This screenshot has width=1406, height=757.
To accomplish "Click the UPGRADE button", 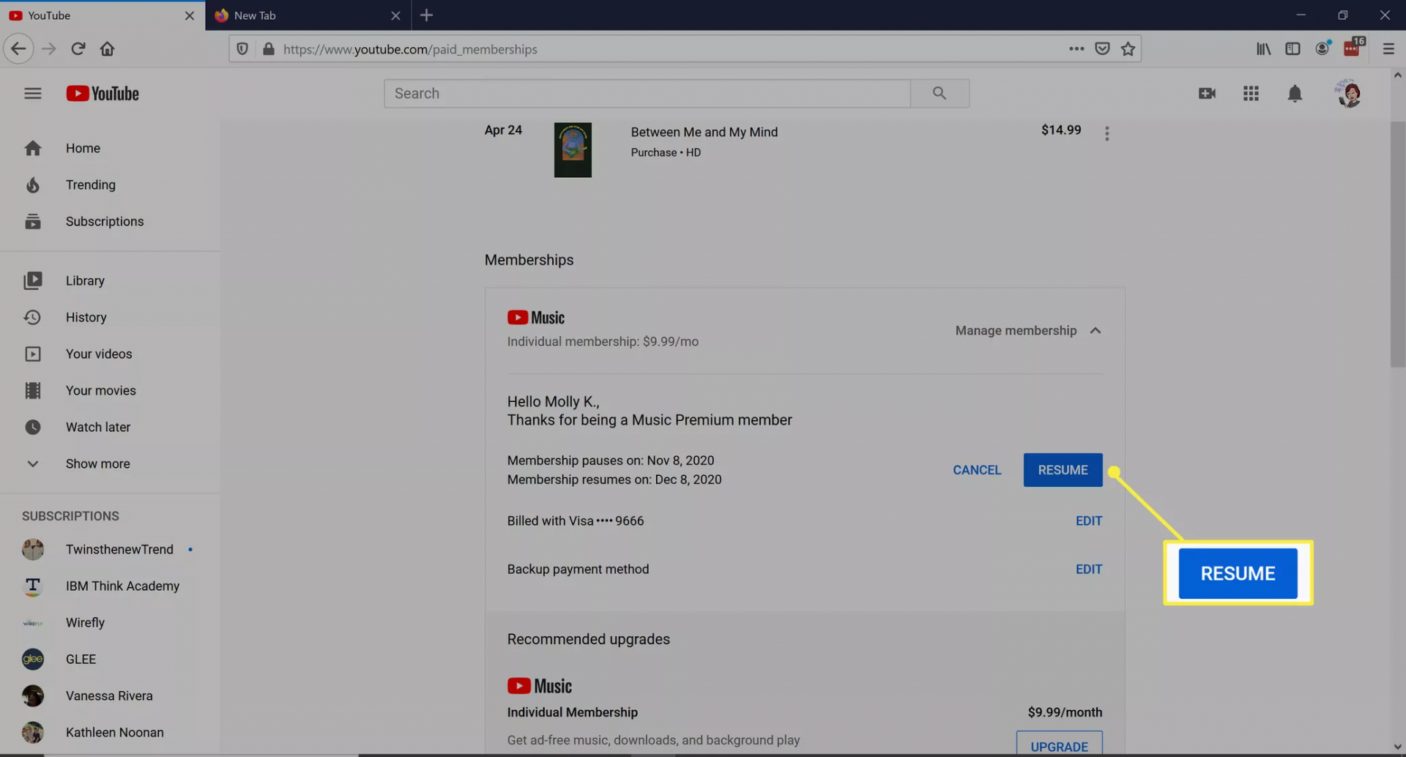I will pos(1059,745).
